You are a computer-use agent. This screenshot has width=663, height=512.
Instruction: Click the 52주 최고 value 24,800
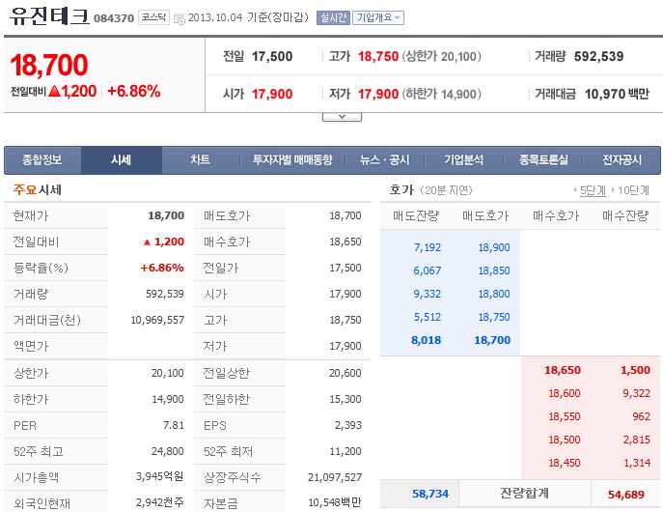tap(168, 451)
